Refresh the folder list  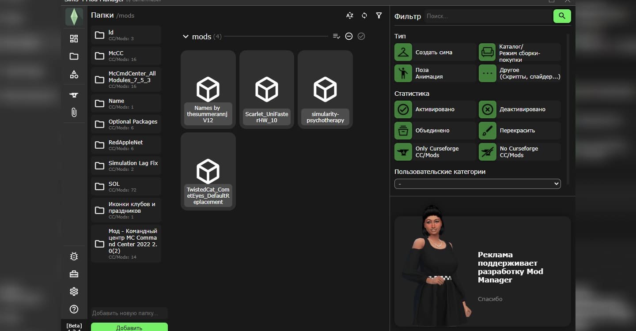coord(364,15)
